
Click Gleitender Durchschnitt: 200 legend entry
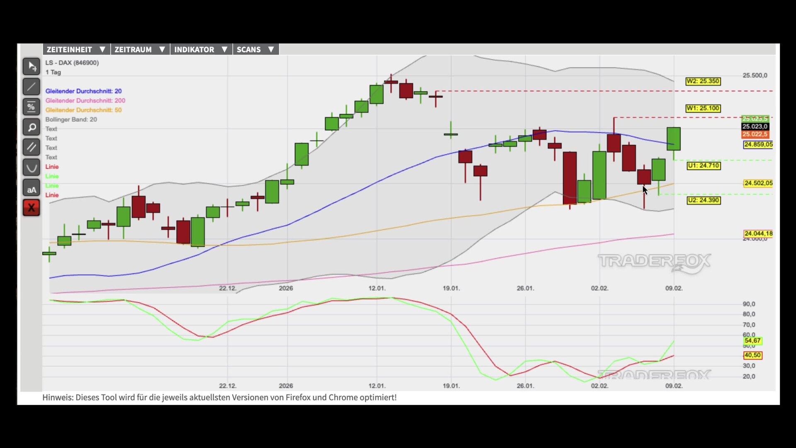click(85, 100)
